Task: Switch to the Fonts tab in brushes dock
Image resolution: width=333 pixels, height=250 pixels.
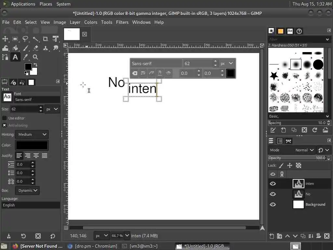Action: (x=290, y=31)
